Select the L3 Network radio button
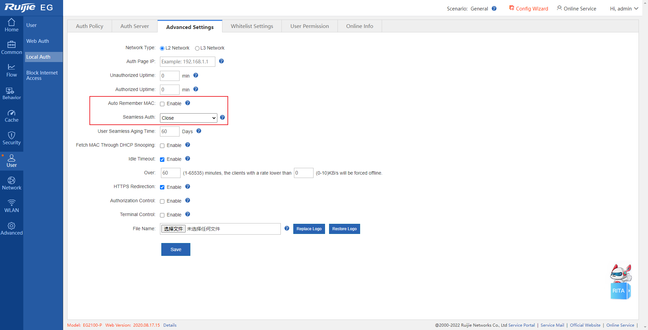Screen dimensions: 648x330 pyautogui.click(x=197, y=48)
